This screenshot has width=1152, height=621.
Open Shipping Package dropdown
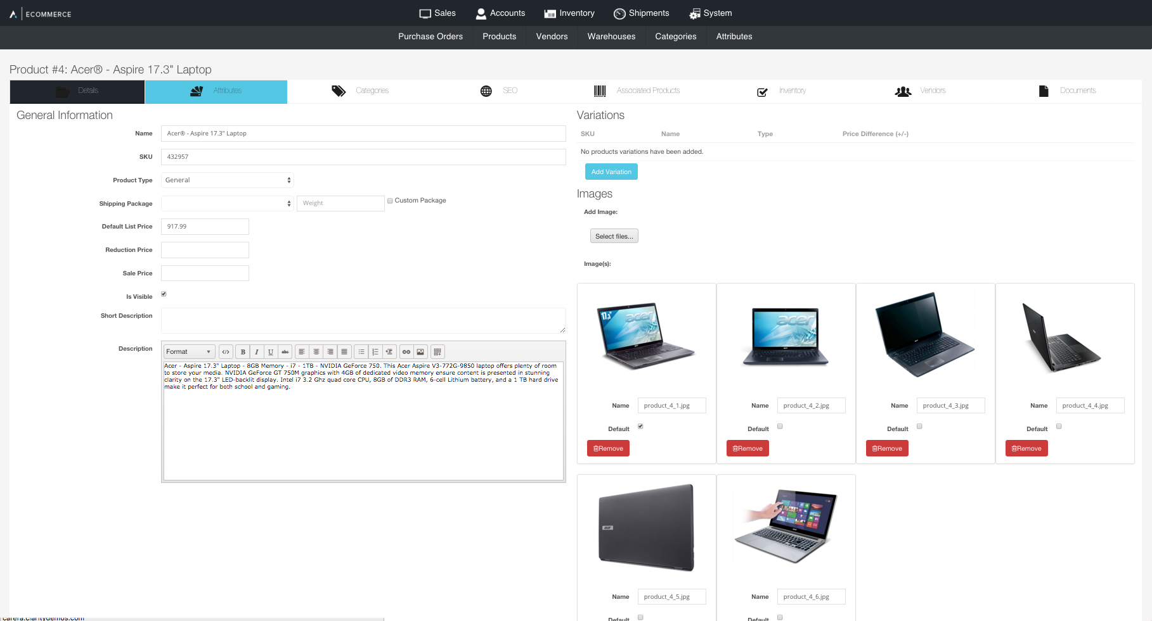click(x=228, y=203)
